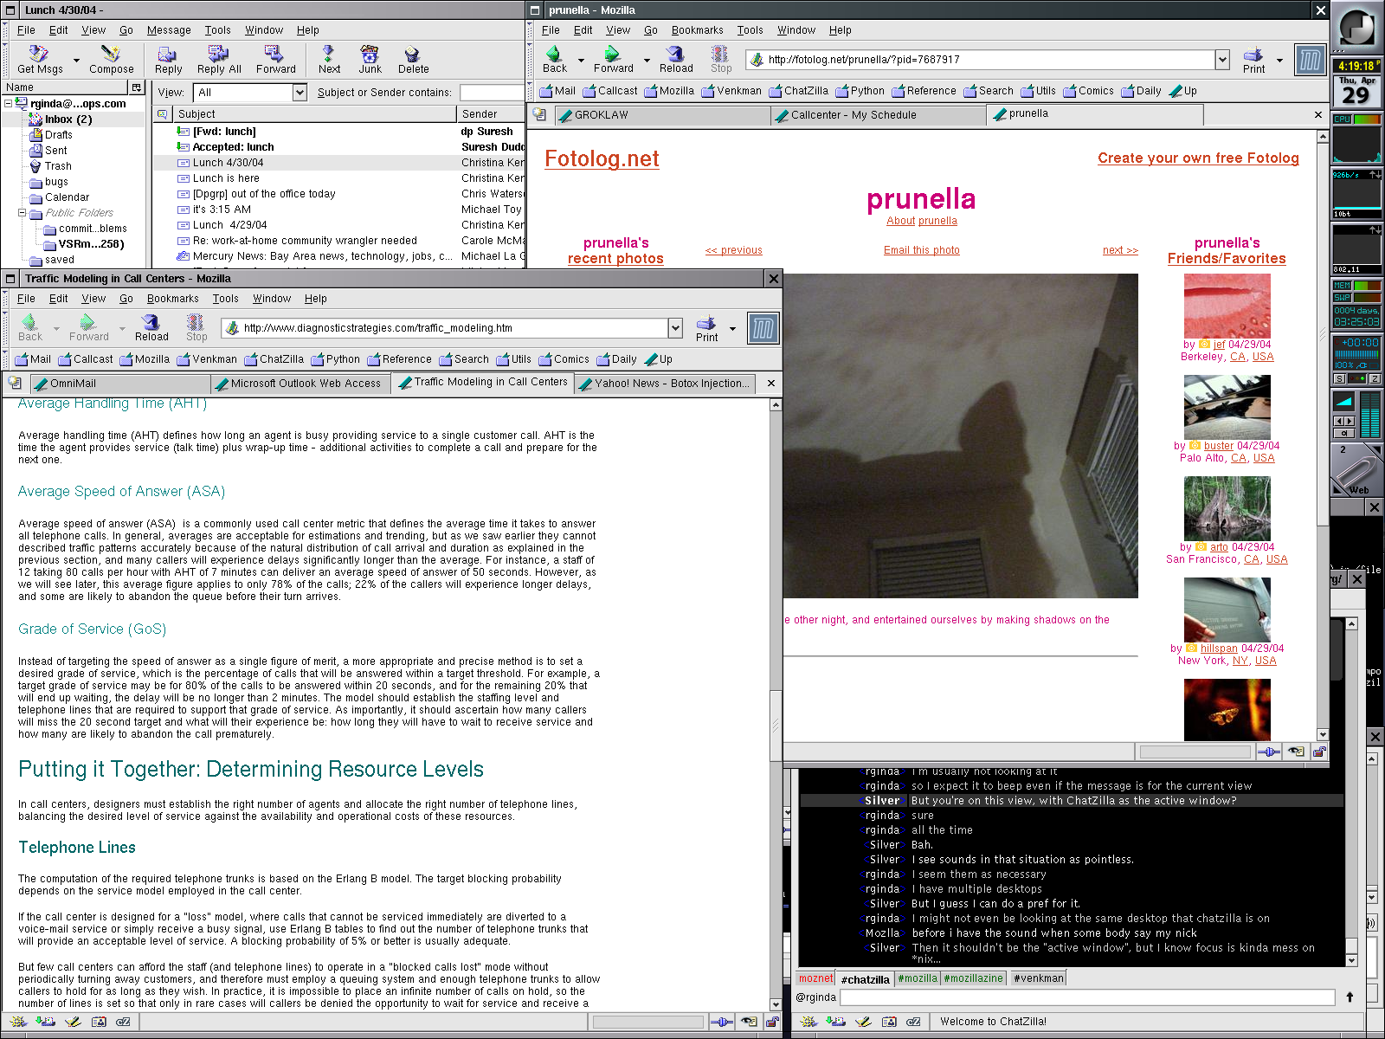Open the buster photo thumbnail

[x=1227, y=407]
